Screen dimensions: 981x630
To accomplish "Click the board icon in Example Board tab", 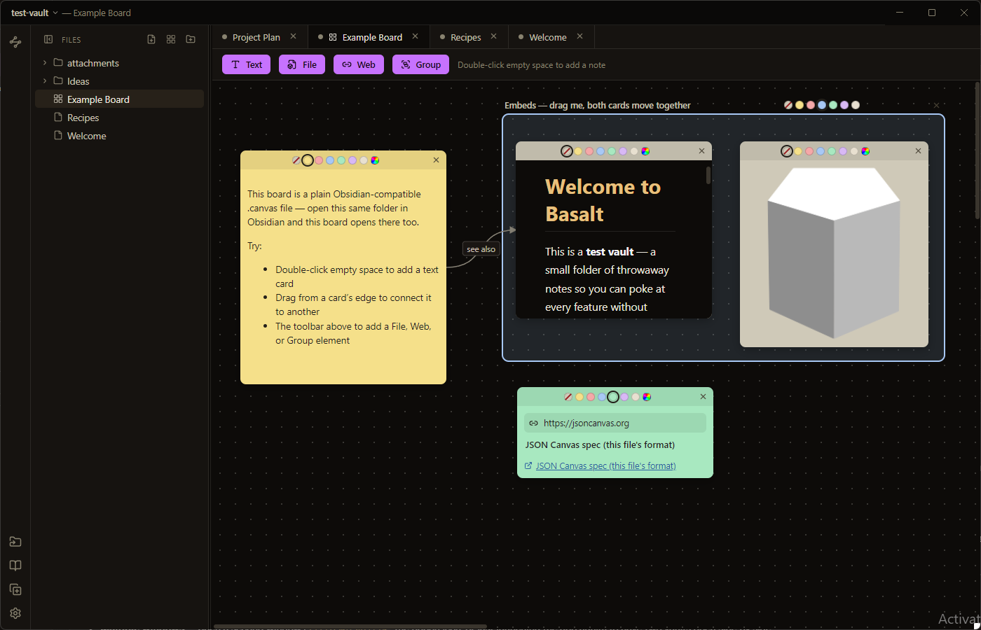I will pyautogui.click(x=333, y=37).
